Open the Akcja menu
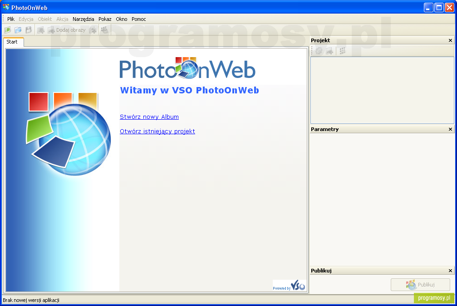Viewport: 457px width, 306px height. click(x=62, y=19)
